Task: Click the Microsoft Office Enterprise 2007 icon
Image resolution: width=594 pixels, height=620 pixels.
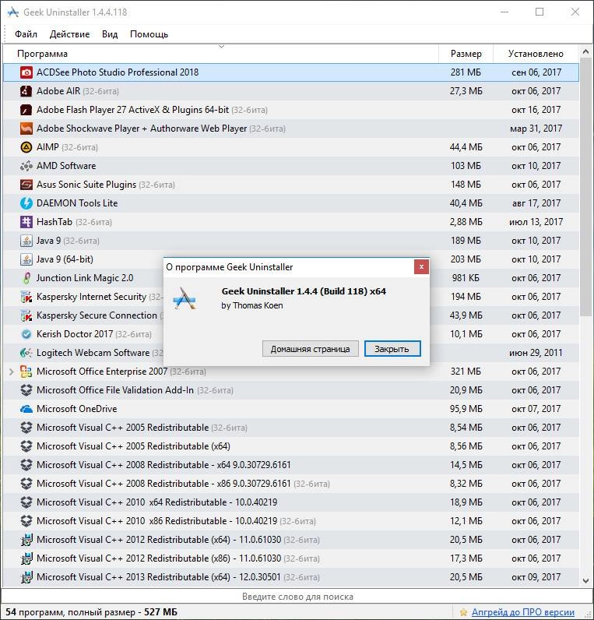Action: (26, 372)
